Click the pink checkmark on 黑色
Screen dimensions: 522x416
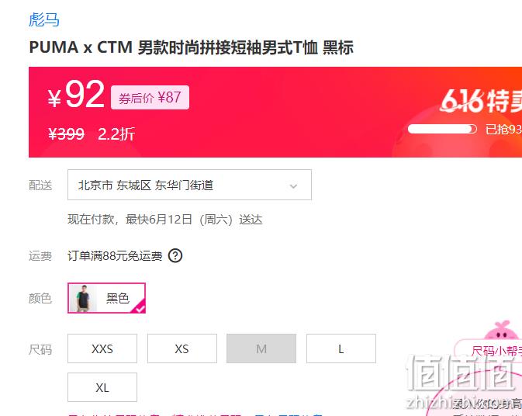tap(140, 308)
